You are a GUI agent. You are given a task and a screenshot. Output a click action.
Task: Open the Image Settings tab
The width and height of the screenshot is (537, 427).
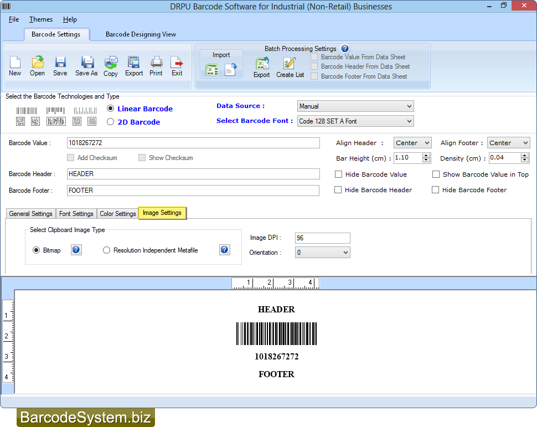162,213
